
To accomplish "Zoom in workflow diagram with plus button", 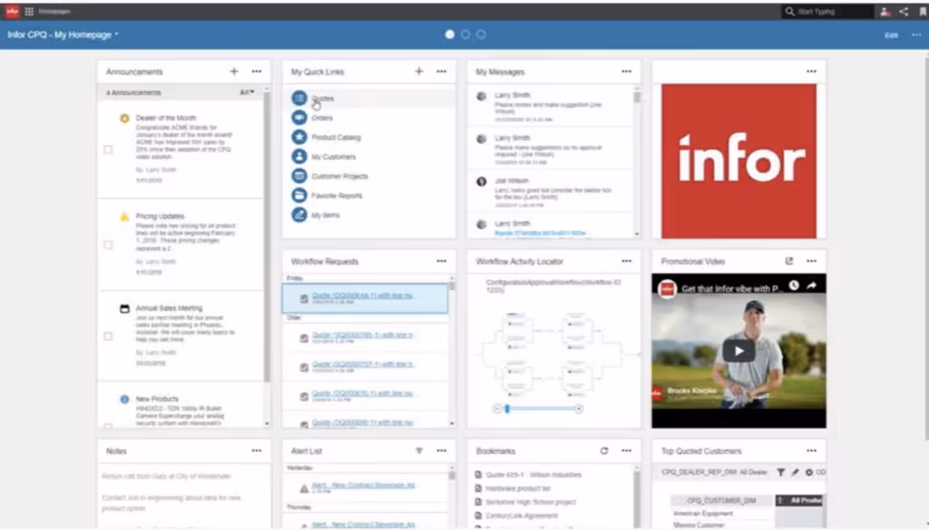I will [578, 409].
